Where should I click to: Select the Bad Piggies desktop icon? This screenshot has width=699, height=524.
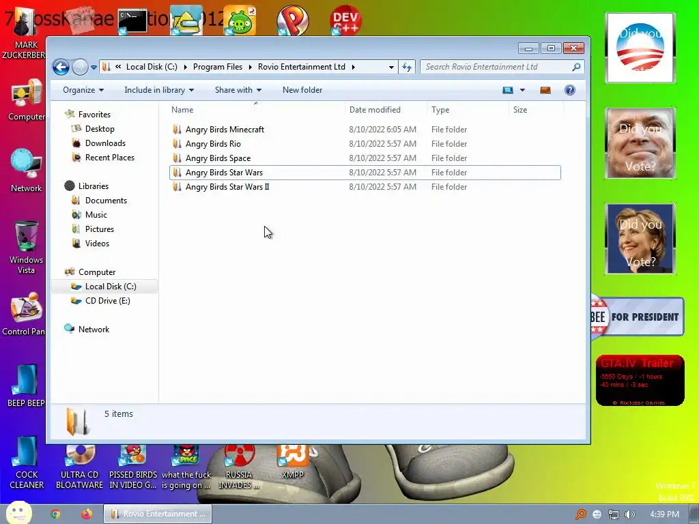tap(240, 20)
